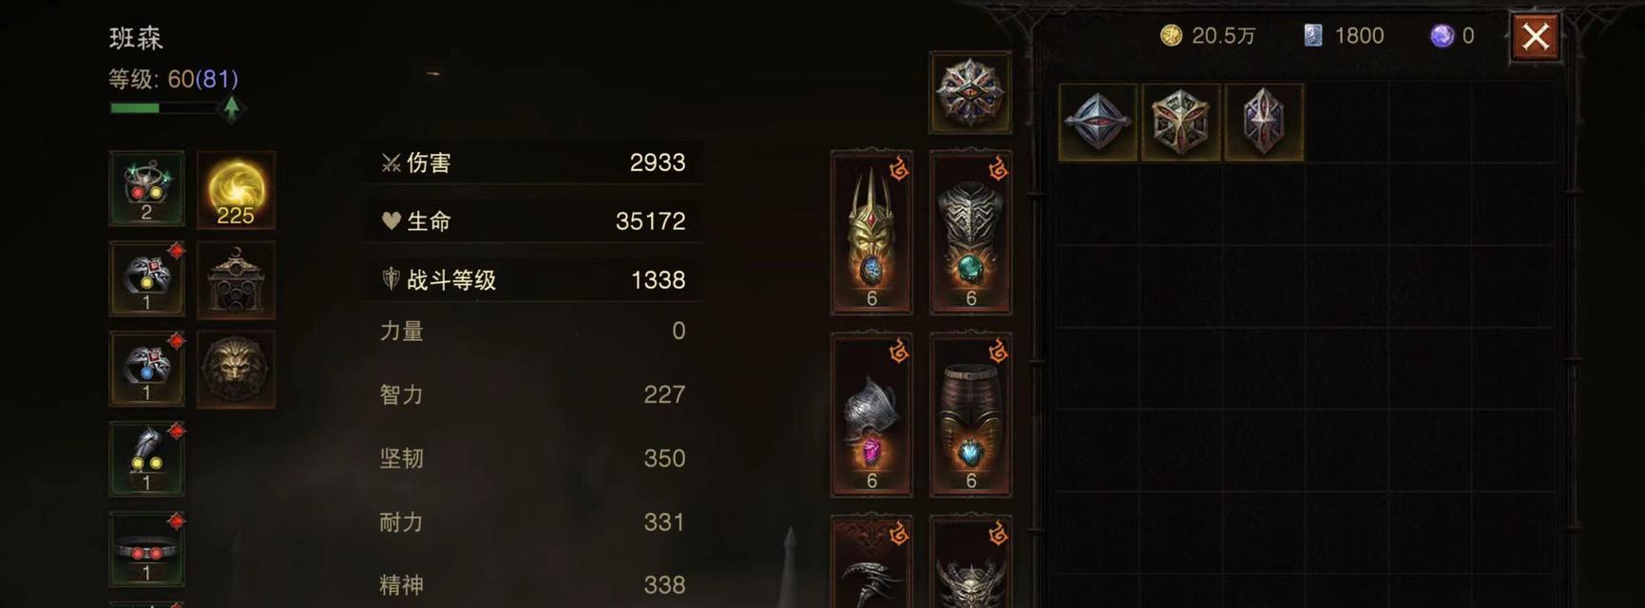The image size is (1645, 608).
Task: Click the 1800 blue currency counter
Action: pos(1344,36)
